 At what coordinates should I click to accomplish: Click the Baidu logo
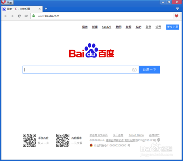91,50
